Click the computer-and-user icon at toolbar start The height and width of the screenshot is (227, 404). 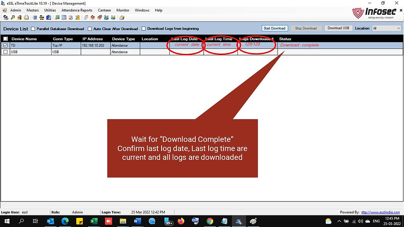6,17
